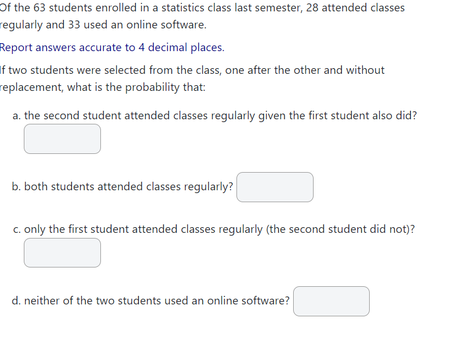This screenshot has height=347, width=461.
Task: Focus the answer field under question c
Action: pos(62,253)
